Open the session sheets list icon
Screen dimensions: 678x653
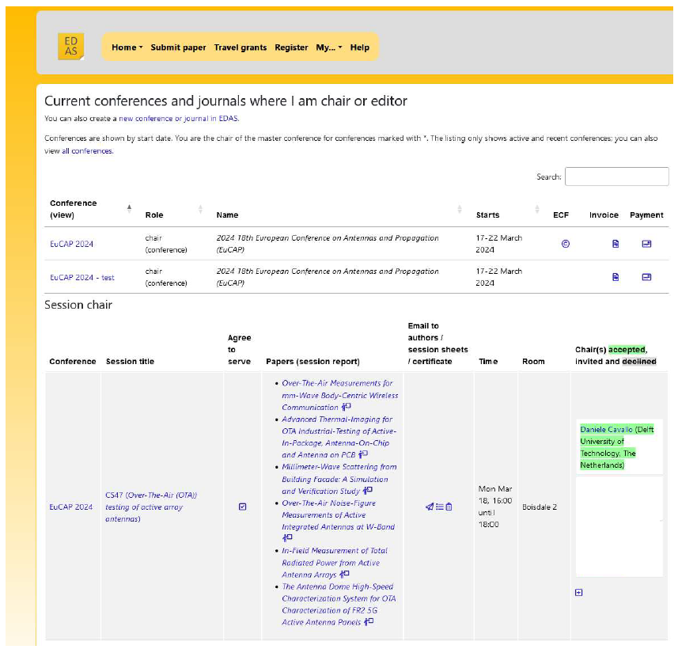click(439, 507)
